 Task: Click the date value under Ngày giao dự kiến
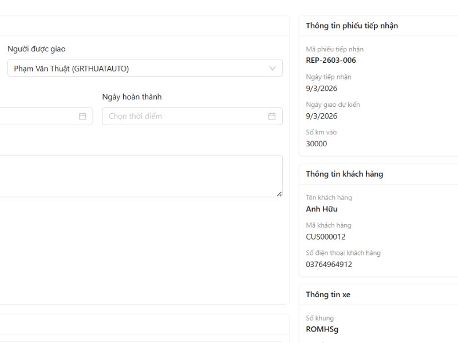pos(321,116)
